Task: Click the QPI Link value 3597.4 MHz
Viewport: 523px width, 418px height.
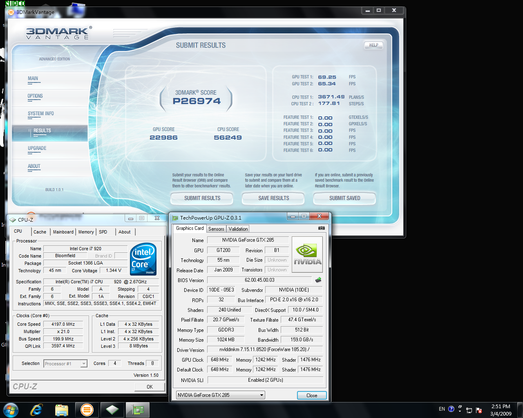Action: pos(63,346)
